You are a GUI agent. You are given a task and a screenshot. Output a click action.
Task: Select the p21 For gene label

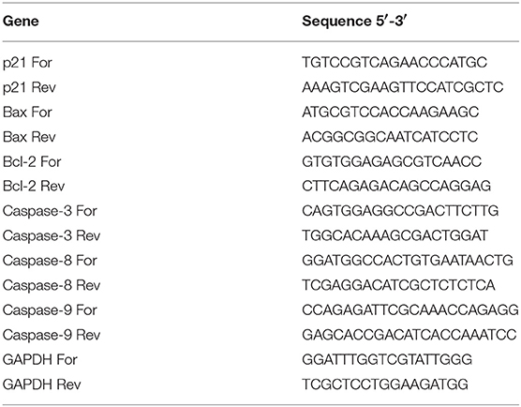27,63
